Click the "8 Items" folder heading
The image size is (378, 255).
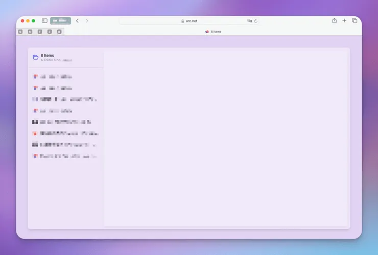tap(47, 56)
